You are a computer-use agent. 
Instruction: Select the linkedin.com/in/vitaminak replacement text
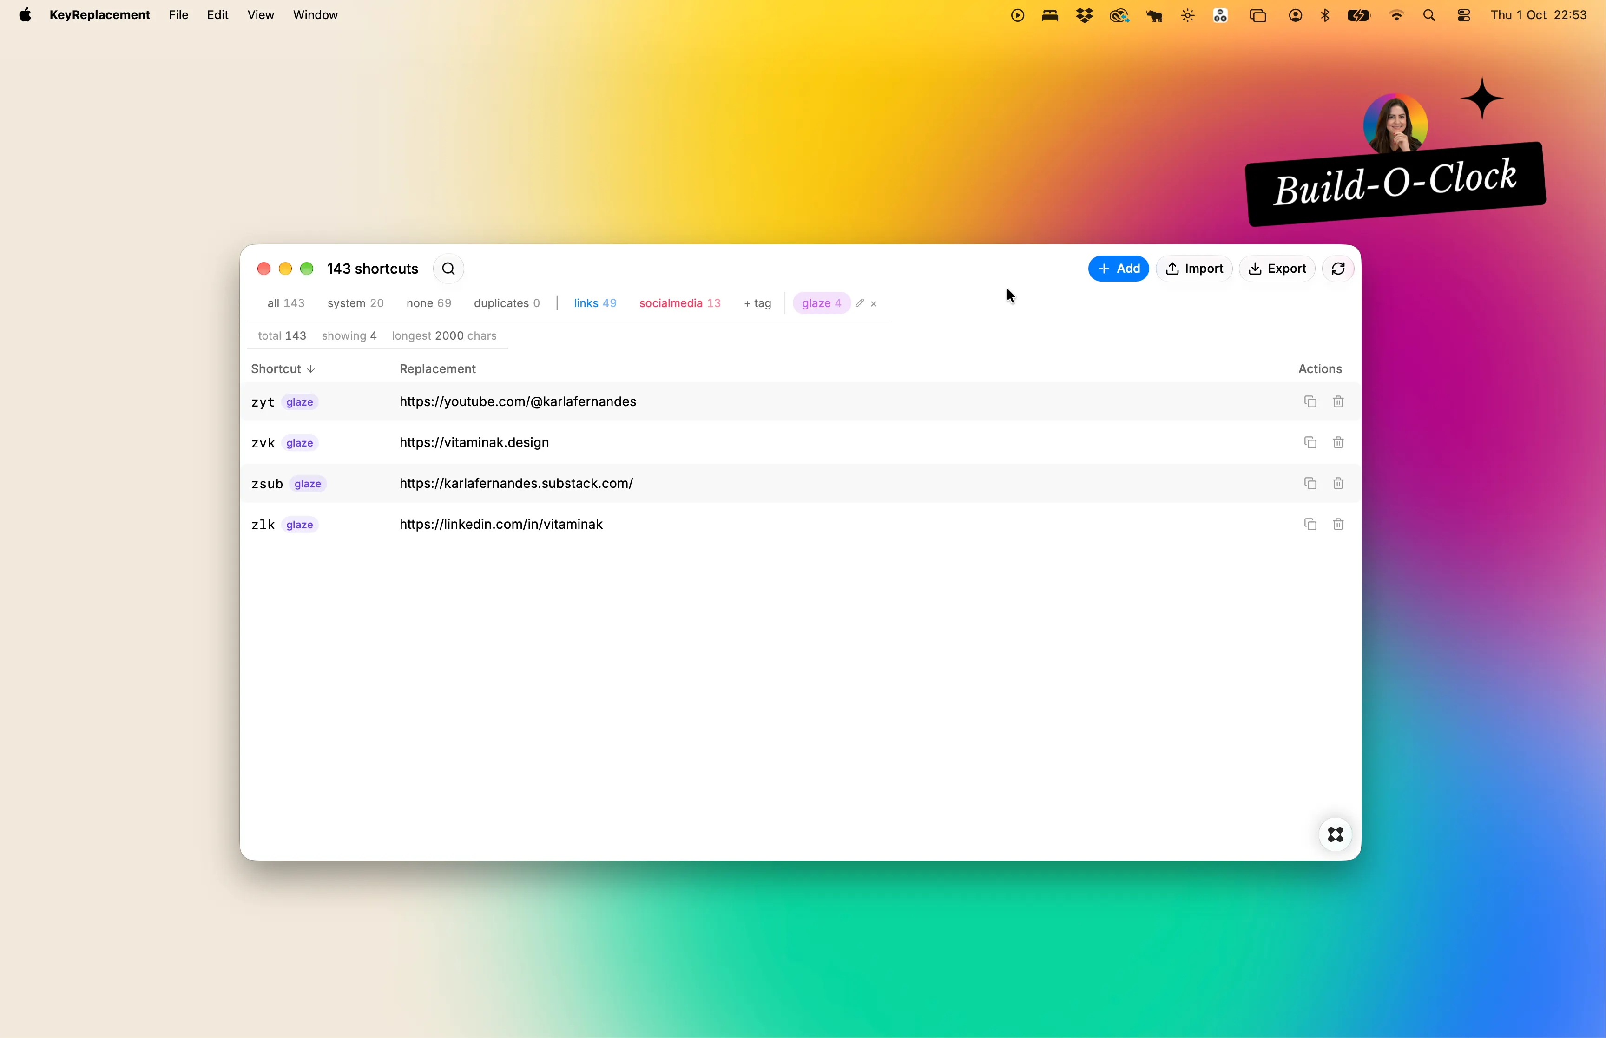tap(501, 525)
